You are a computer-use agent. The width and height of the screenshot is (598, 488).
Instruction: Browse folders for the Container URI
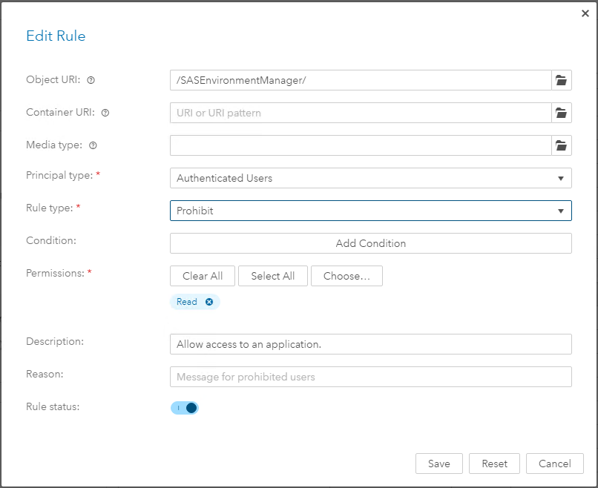click(x=562, y=113)
